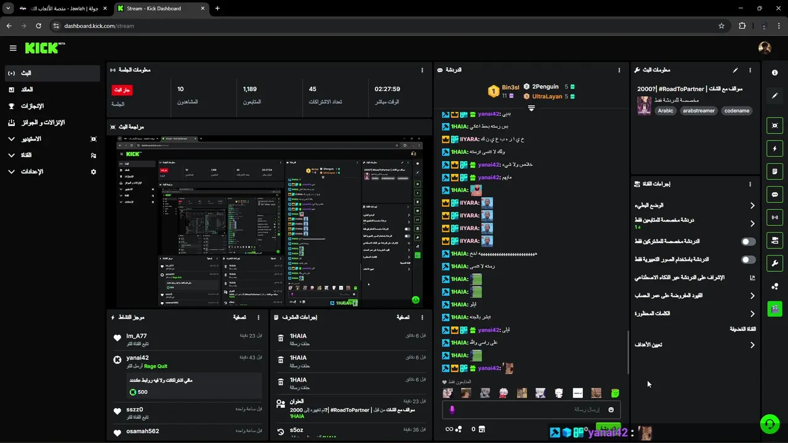Click the filled green widget icon in toolbar
The width and height of the screenshot is (788, 443).
click(774, 309)
